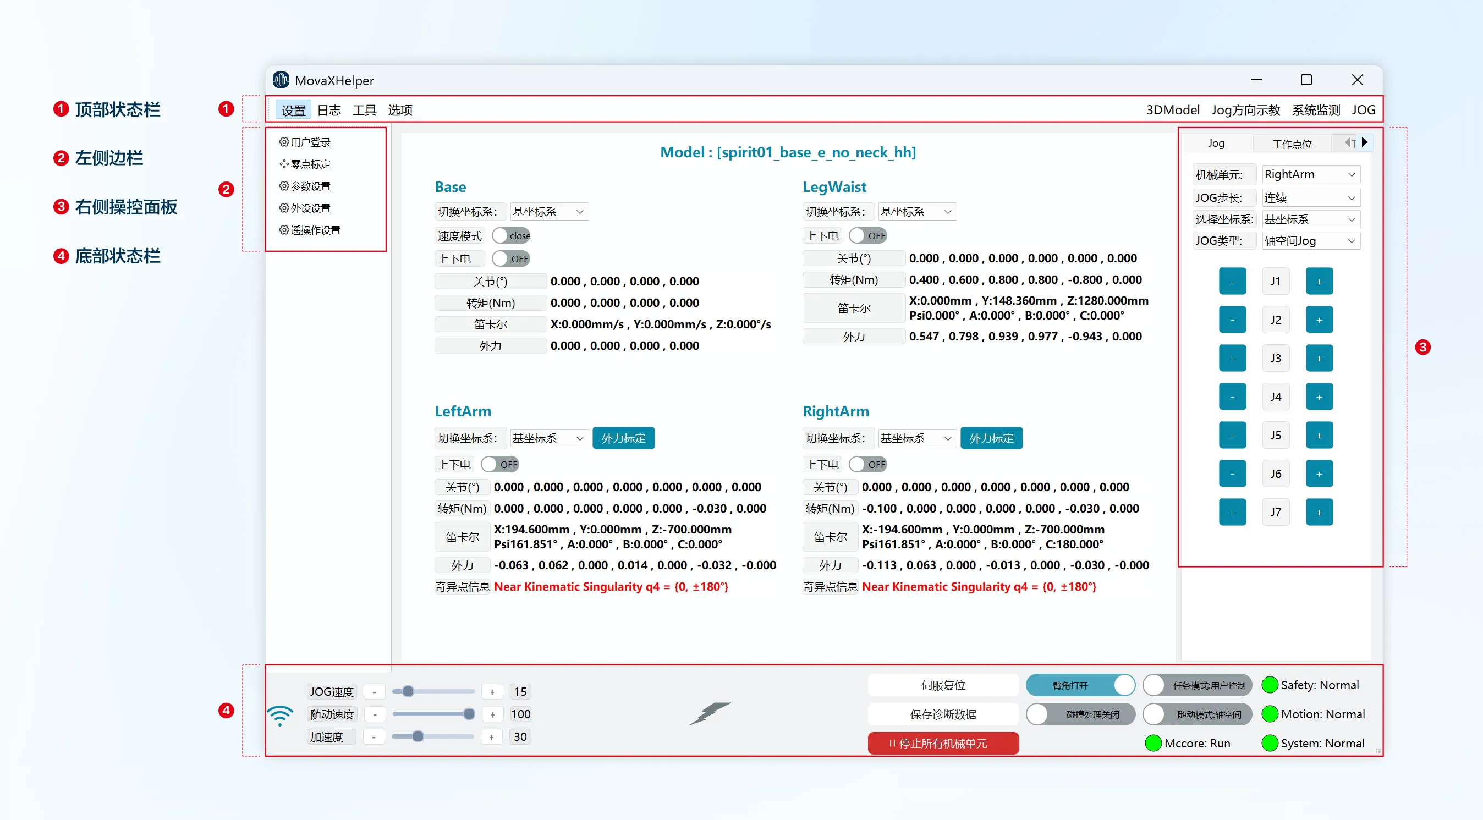Click the 保存诊断数据 button

(943, 715)
